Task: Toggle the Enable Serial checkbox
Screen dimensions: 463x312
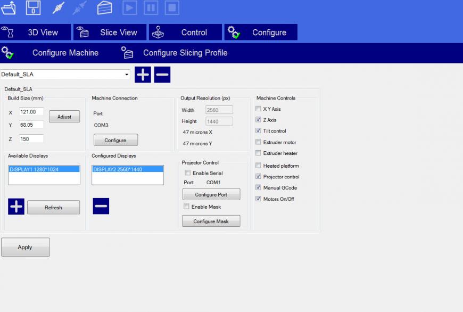Action: (187, 173)
